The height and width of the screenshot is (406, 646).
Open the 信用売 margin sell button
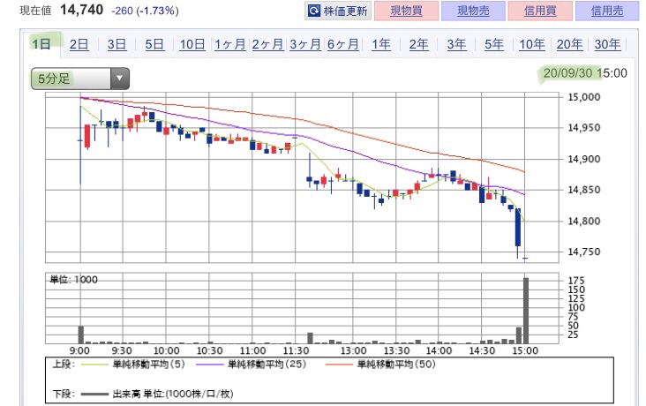click(x=607, y=11)
